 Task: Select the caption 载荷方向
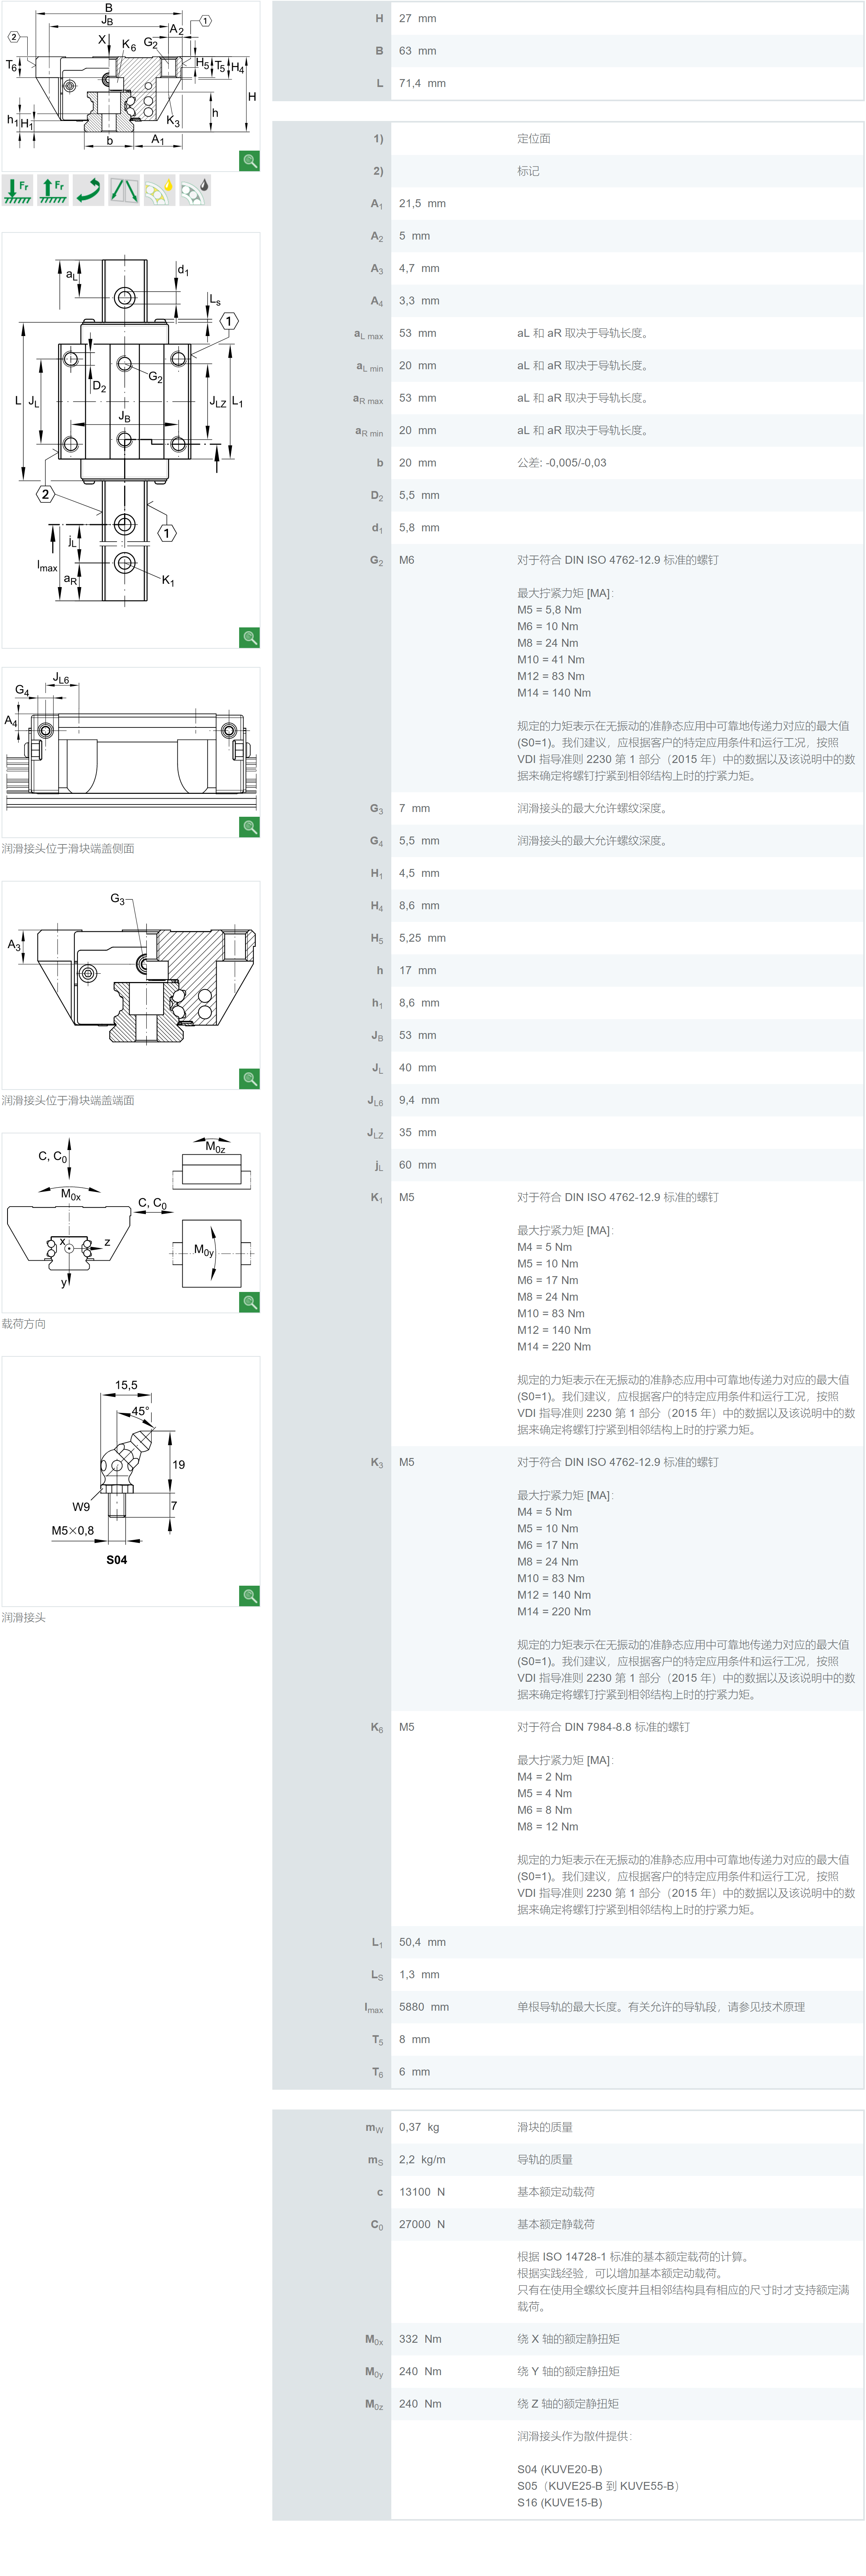click(x=24, y=1323)
